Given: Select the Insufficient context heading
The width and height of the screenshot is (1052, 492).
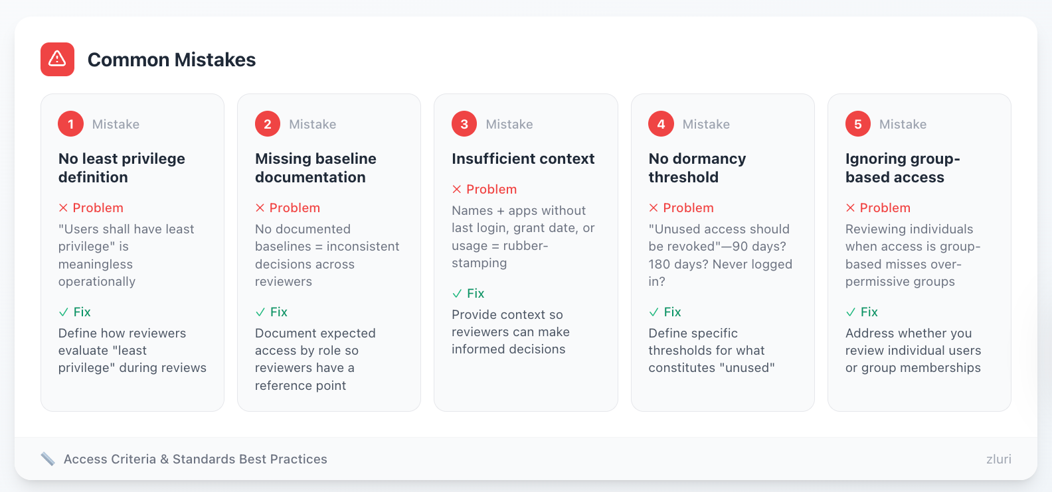Looking at the screenshot, I should tap(523, 158).
